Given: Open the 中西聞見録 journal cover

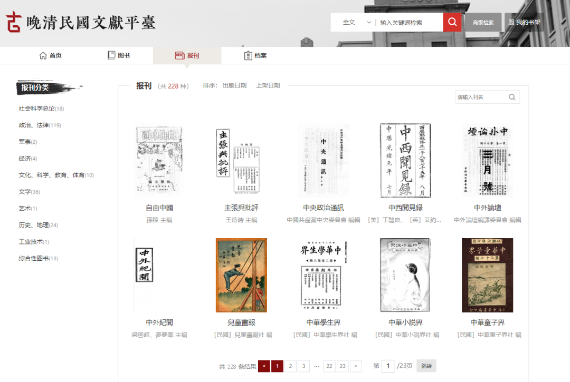Looking at the screenshot, I should tap(405, 161).
